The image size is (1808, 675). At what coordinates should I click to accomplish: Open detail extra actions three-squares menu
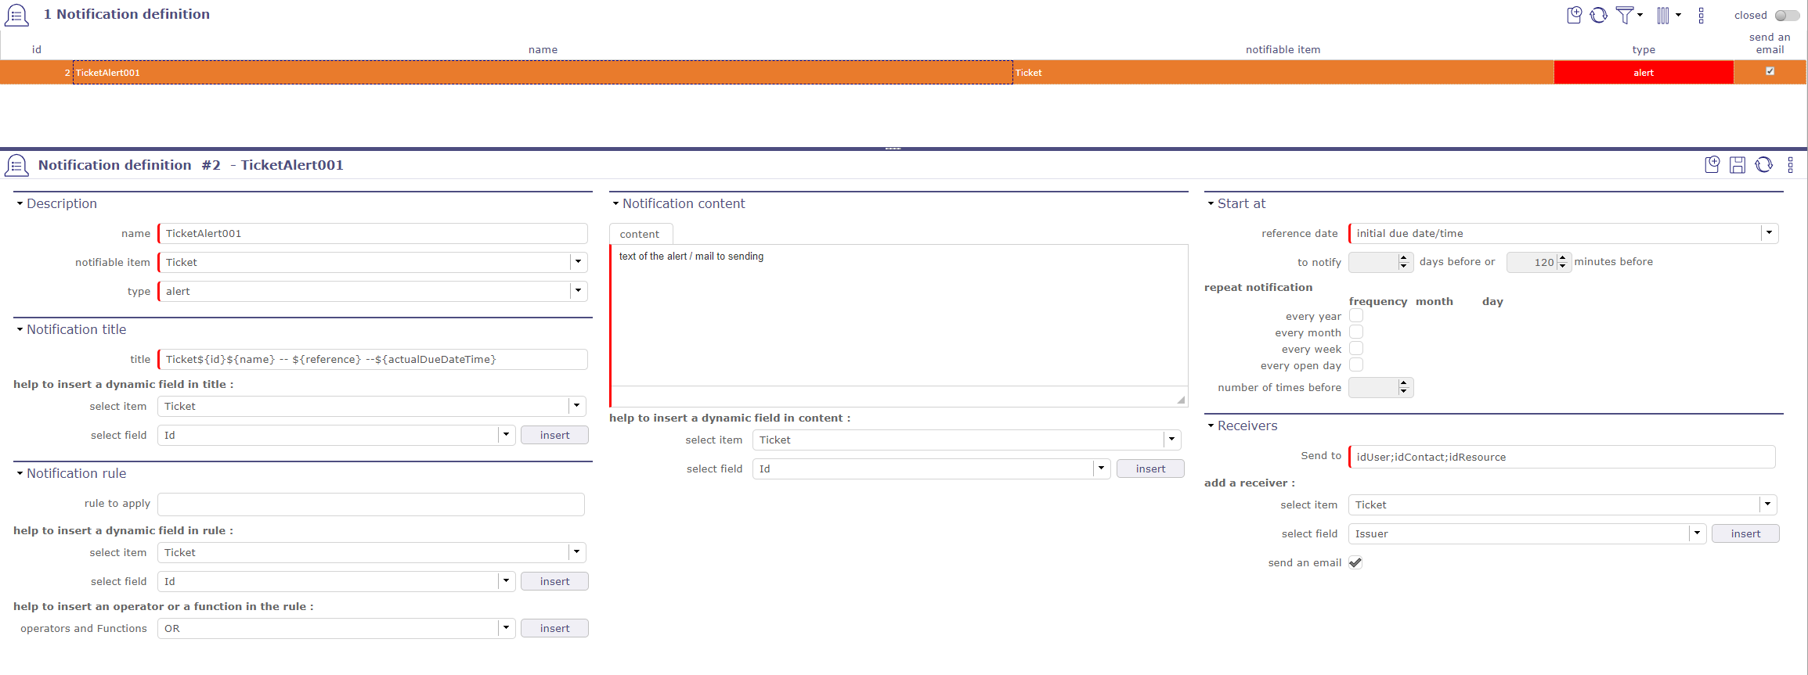[x=1790, y=165]
